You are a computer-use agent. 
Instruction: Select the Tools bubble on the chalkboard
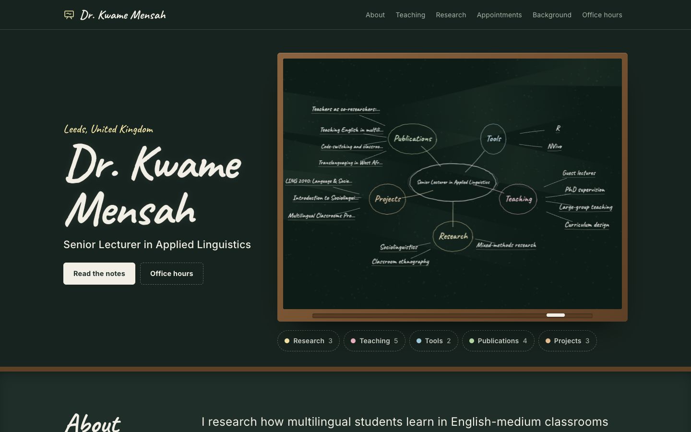coord(493,139)
